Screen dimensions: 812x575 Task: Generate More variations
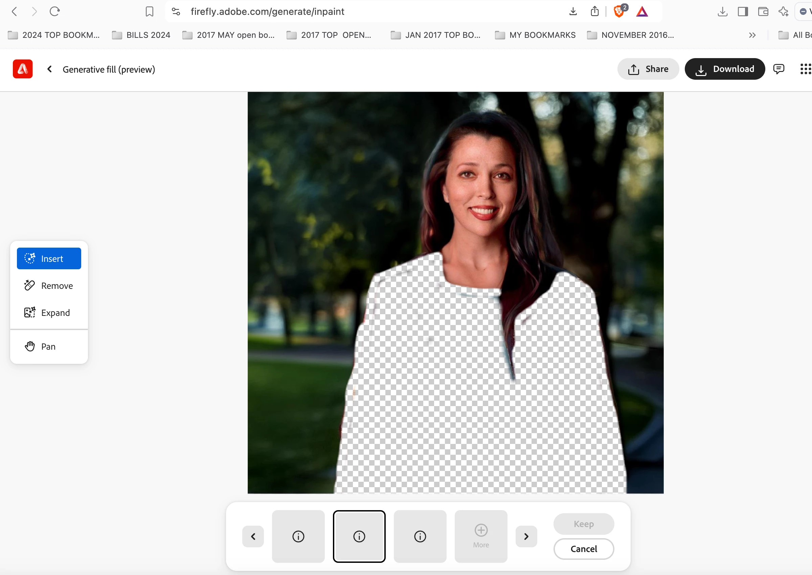click(481, 536)
